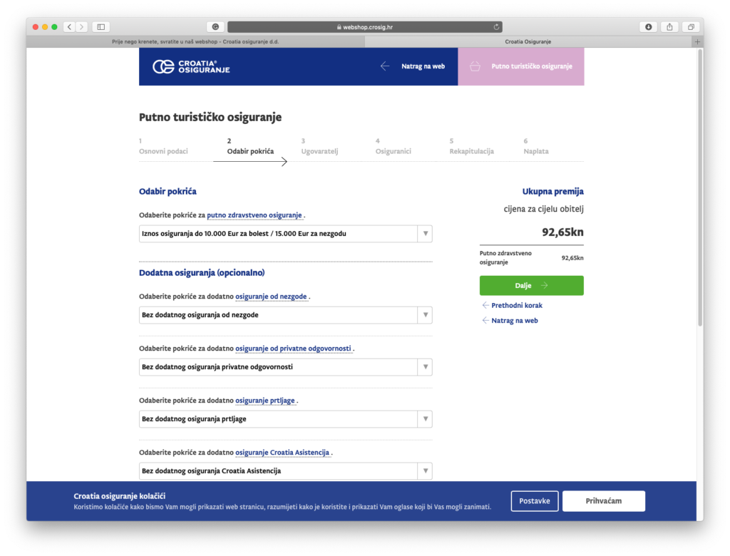Image resolution: width=730 pixels, height=556 pixels.
Task: Toggle the Safari sidebar button
Action: (x=101, y=27)
